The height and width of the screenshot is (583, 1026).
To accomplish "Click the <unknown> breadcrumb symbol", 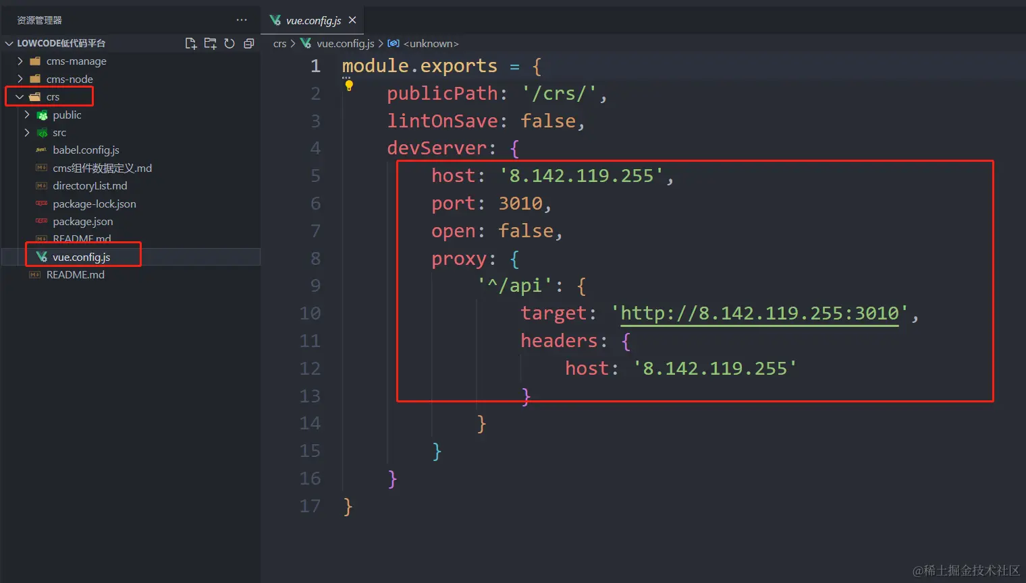I will pyautogui.click(x=431, y=44).
